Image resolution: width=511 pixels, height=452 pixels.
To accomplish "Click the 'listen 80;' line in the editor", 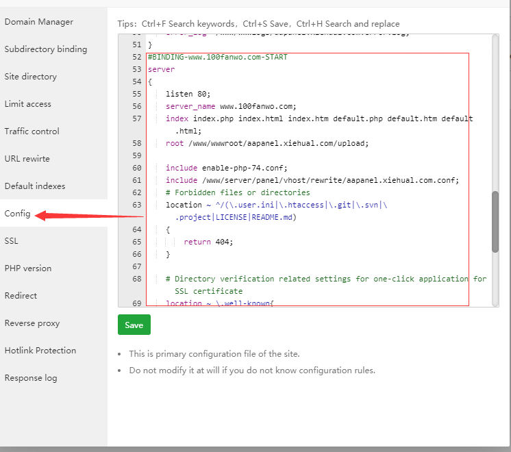I will click(x=188, y=94).
